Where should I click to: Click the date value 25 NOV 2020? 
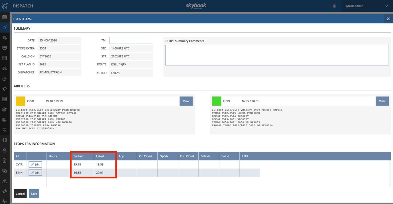coord(59,40)
